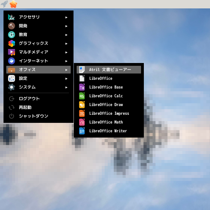Launch LibreOffice Writer

[109, 131]
